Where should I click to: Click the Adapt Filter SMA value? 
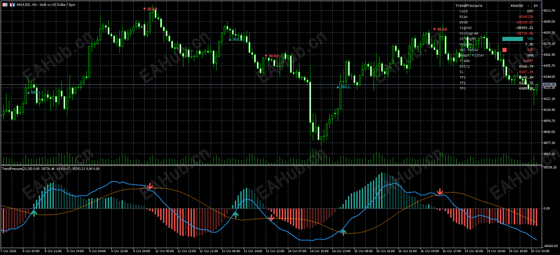[531, 55]
